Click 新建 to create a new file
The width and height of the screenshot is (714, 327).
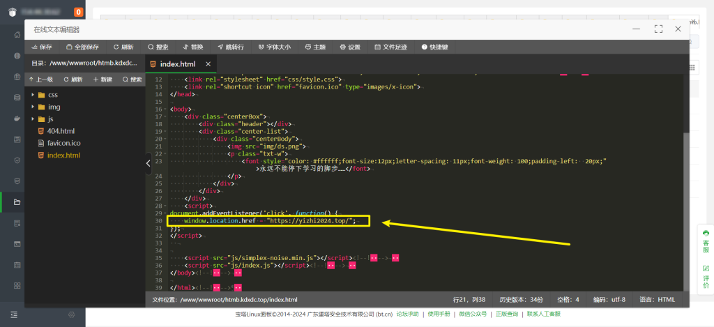[x=102, y=79]
